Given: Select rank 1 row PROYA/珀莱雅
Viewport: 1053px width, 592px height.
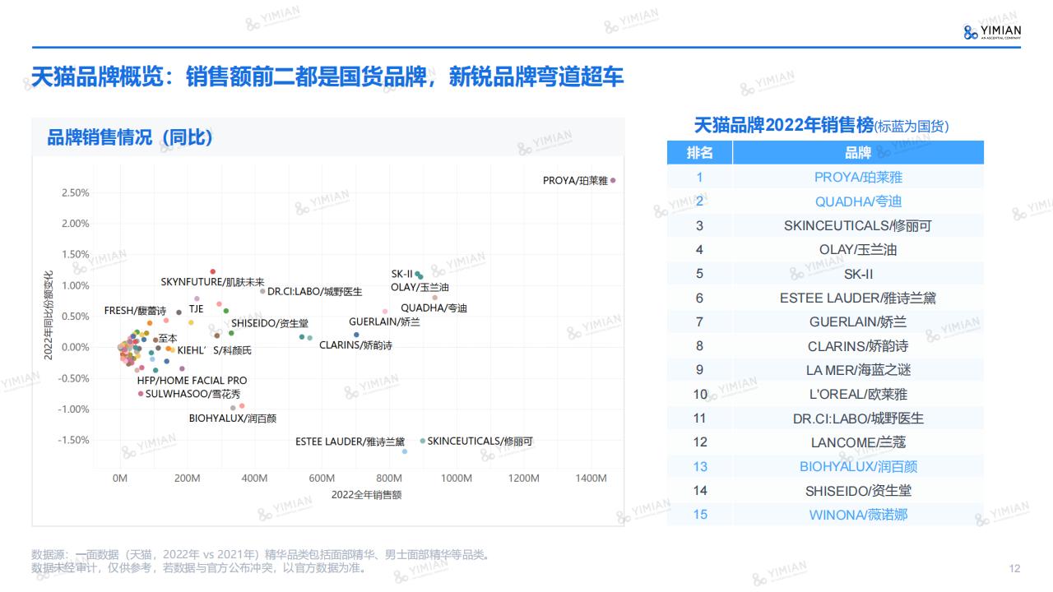Looking at the screenshot, I should click(825, 177).
